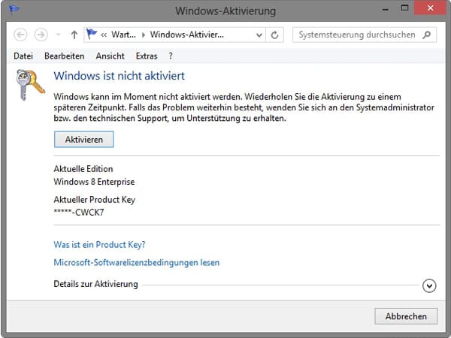Image resolution: width=451 pixels, height=338 pixels.
Task: Click the product key '*****-CWCK7' text
Action: (79, 213)
